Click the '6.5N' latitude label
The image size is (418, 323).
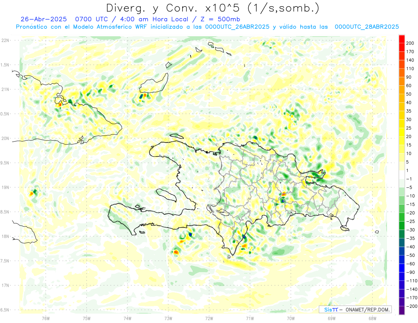[5, 310]
